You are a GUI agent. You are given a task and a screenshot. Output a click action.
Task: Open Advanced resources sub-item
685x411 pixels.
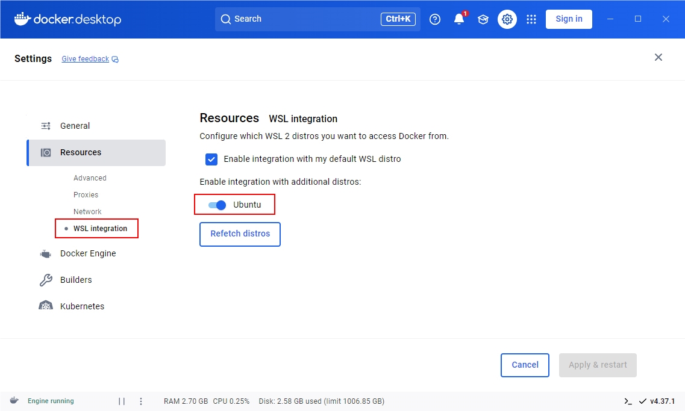(90, 178)
